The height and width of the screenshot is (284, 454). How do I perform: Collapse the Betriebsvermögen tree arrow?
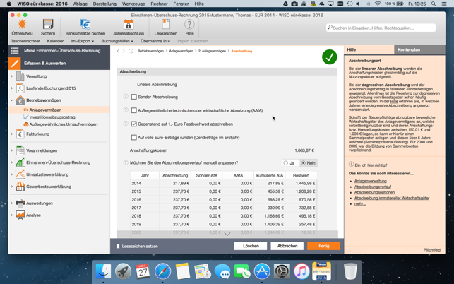point(11,100)
